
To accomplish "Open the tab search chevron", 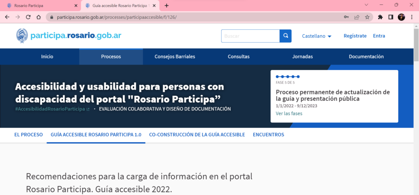I will pos(366,5).
